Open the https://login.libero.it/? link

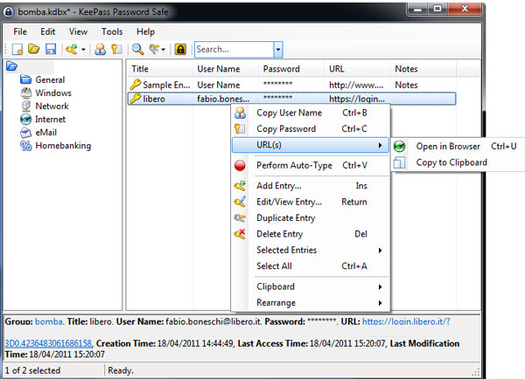[406, 321]
